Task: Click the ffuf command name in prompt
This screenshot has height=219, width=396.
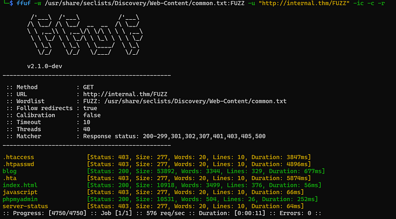Action: click(23, 3)
